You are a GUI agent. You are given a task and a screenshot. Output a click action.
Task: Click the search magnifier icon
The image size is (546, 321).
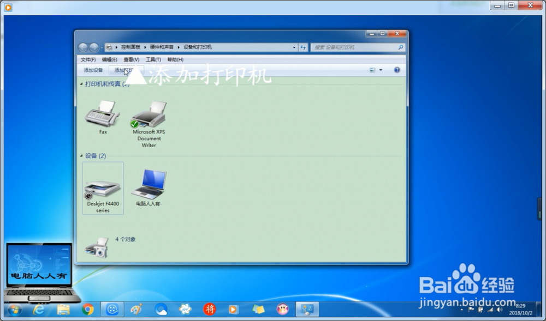pos(401,47)
